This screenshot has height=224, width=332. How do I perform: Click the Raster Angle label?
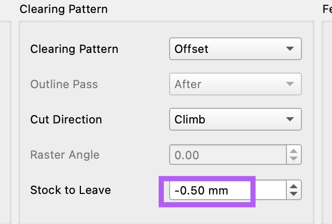click(65, 155)
